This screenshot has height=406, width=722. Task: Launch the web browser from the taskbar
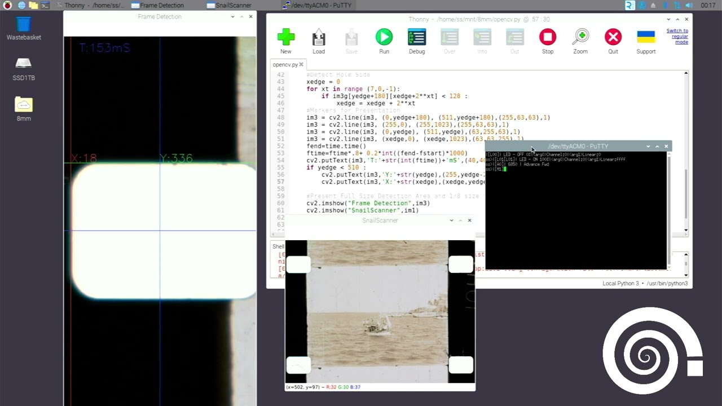pos(21,5)
